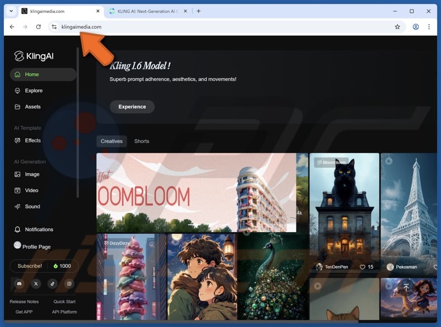This screenshot has width=441, height=327.
Task: Click the KlingAI logo in sidebar
Action: [34, 56]
